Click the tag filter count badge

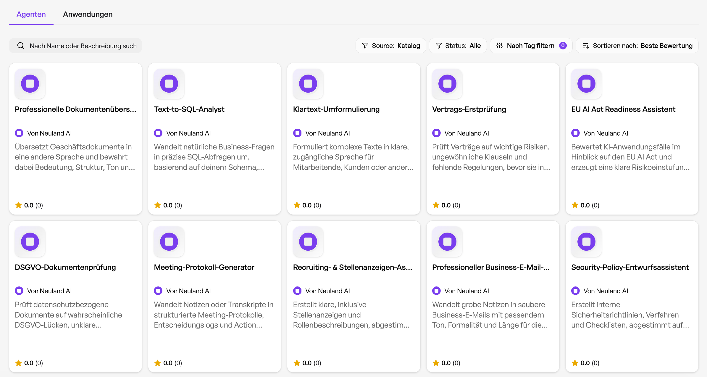(563, 46)
